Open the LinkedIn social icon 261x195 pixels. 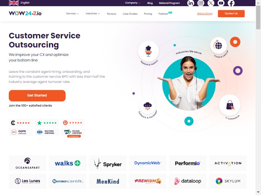point(191,3)
